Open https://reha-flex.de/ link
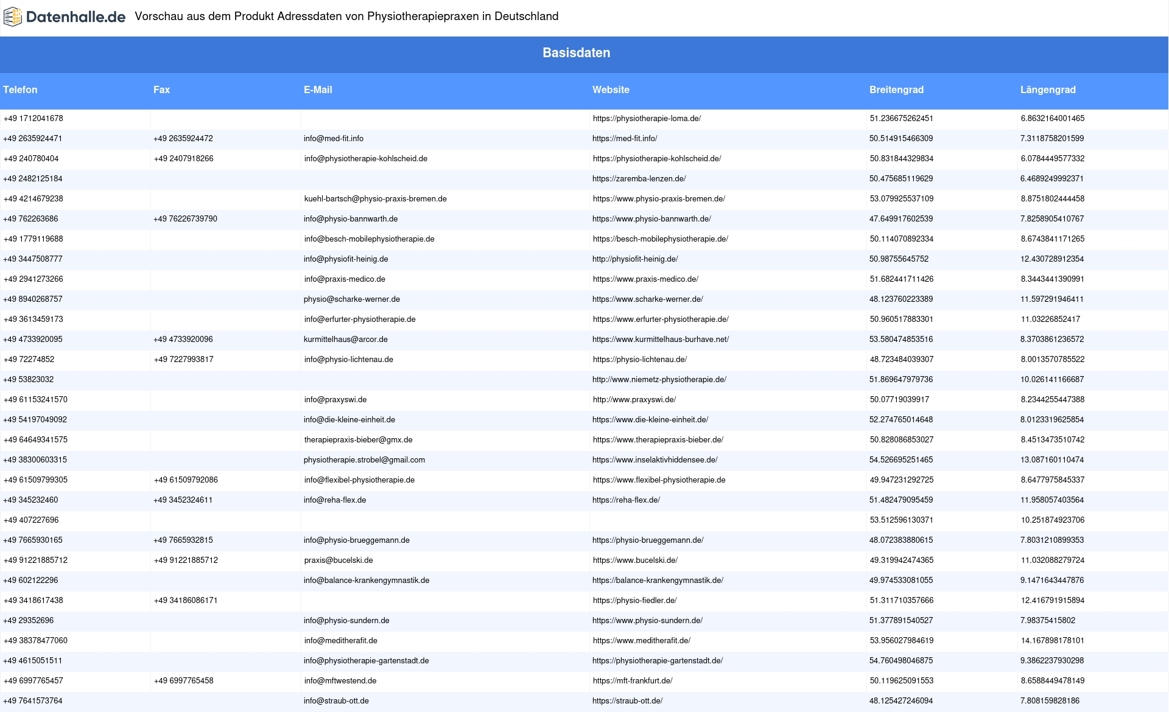Screen dimensions: 1169x712 coord(626,500)
